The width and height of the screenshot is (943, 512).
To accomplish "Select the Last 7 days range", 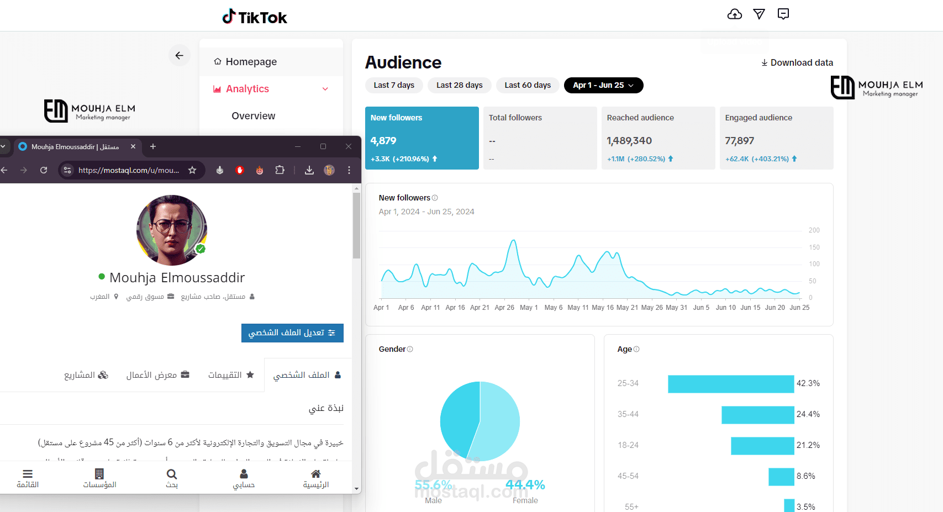I will (394, 85).
